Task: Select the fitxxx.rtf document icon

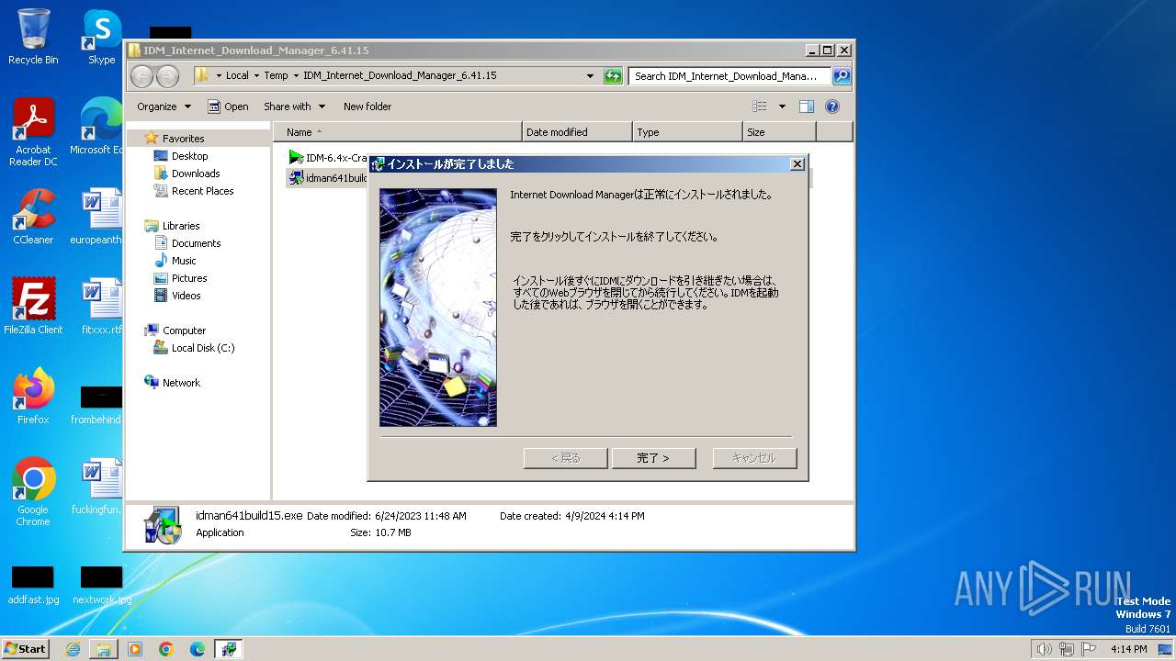Action: pyautogui.click(x=102, y=306)
